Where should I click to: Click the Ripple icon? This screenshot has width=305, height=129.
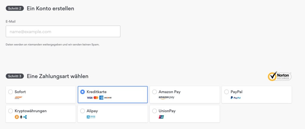25,117
